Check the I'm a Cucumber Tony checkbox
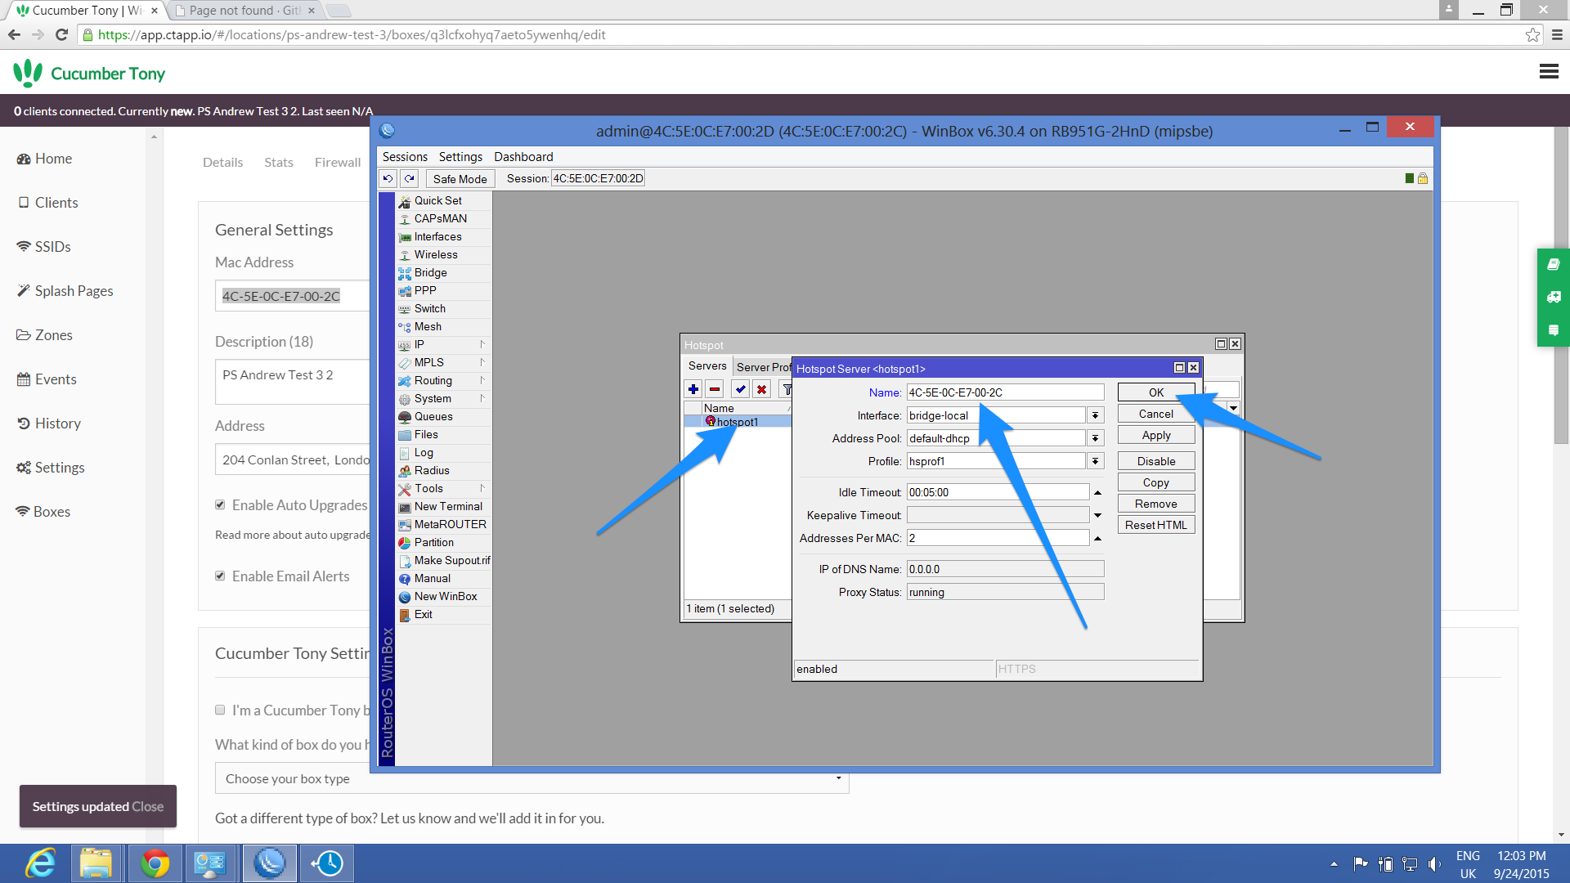This screenshot has height=883, width=1570. point(220,710)
